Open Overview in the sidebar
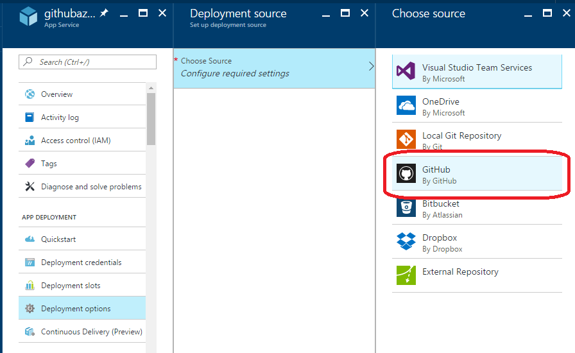Image resolution: width=575 pixels, height=353 pixels. 82,94
